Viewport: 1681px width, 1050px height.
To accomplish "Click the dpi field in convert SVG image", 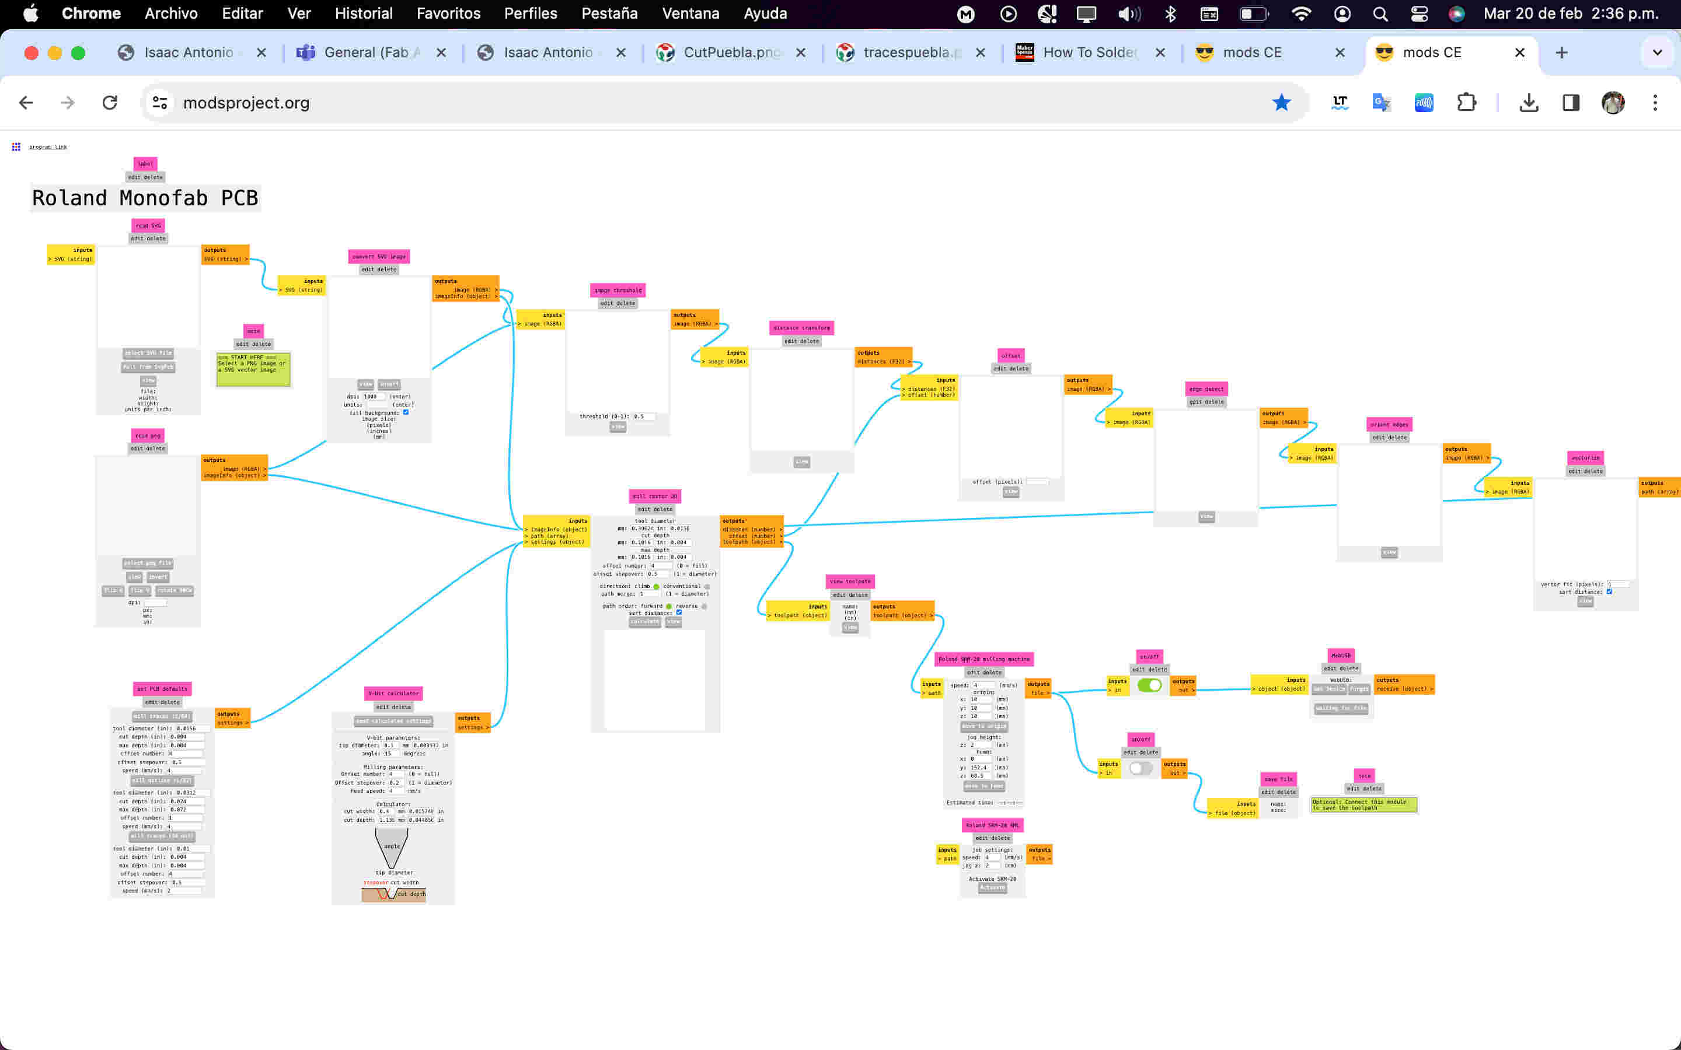I will [x=374, y=397].
